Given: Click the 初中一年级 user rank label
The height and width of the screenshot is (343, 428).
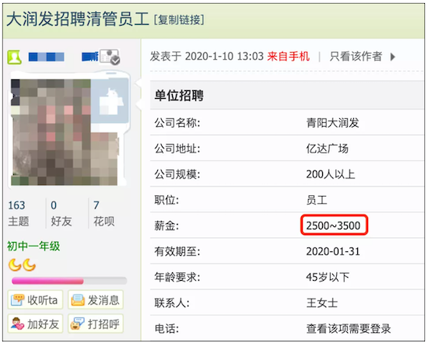Looking at the screenshot, I should [x=33, y=246].
